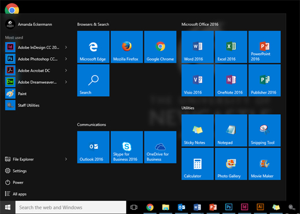Image resolution: width=300 pixels, height=214 pixels.
Task: Launch Calculator tile
Action: click(198, 164)
